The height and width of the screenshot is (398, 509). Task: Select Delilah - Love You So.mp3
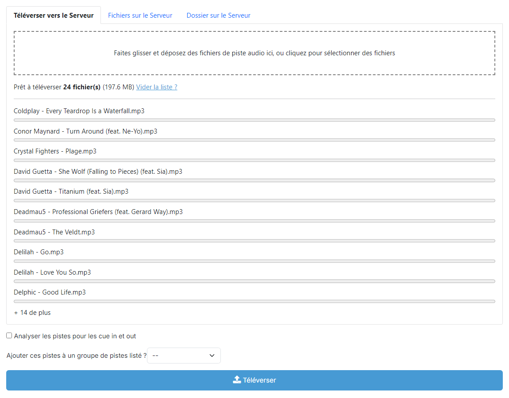52,272
